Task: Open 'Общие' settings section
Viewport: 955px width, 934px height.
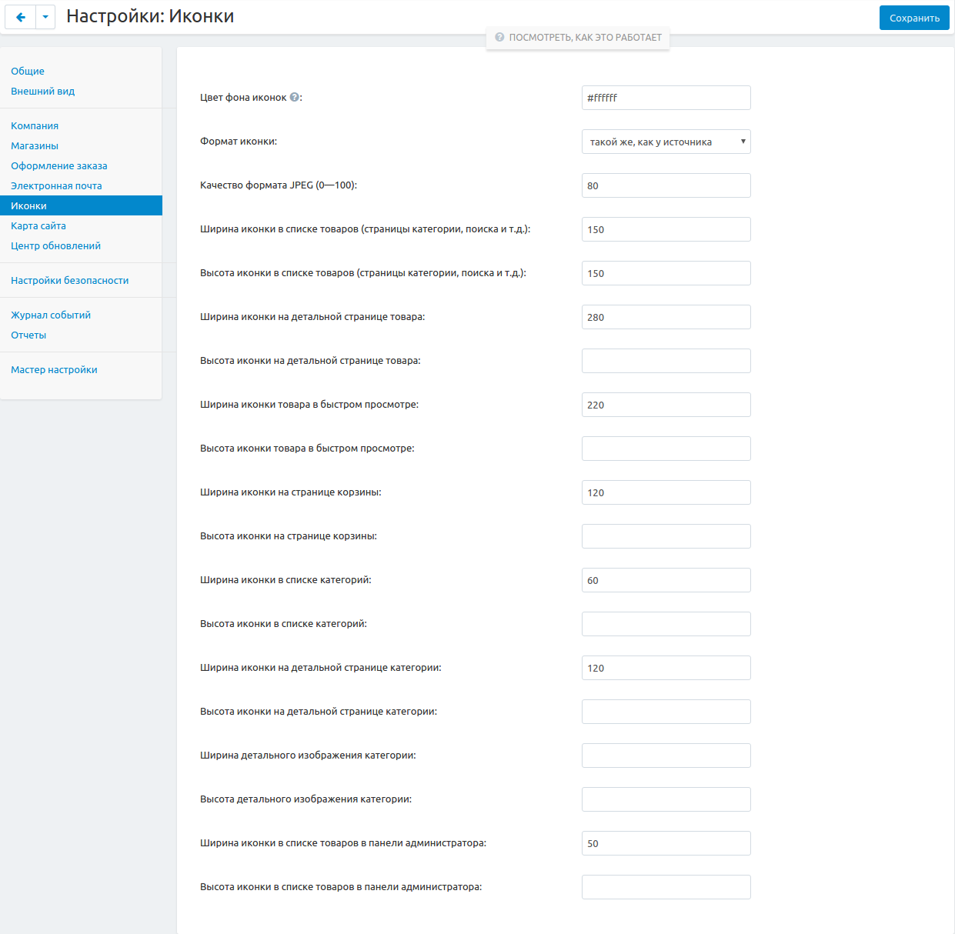Action: tap(28, 71)
